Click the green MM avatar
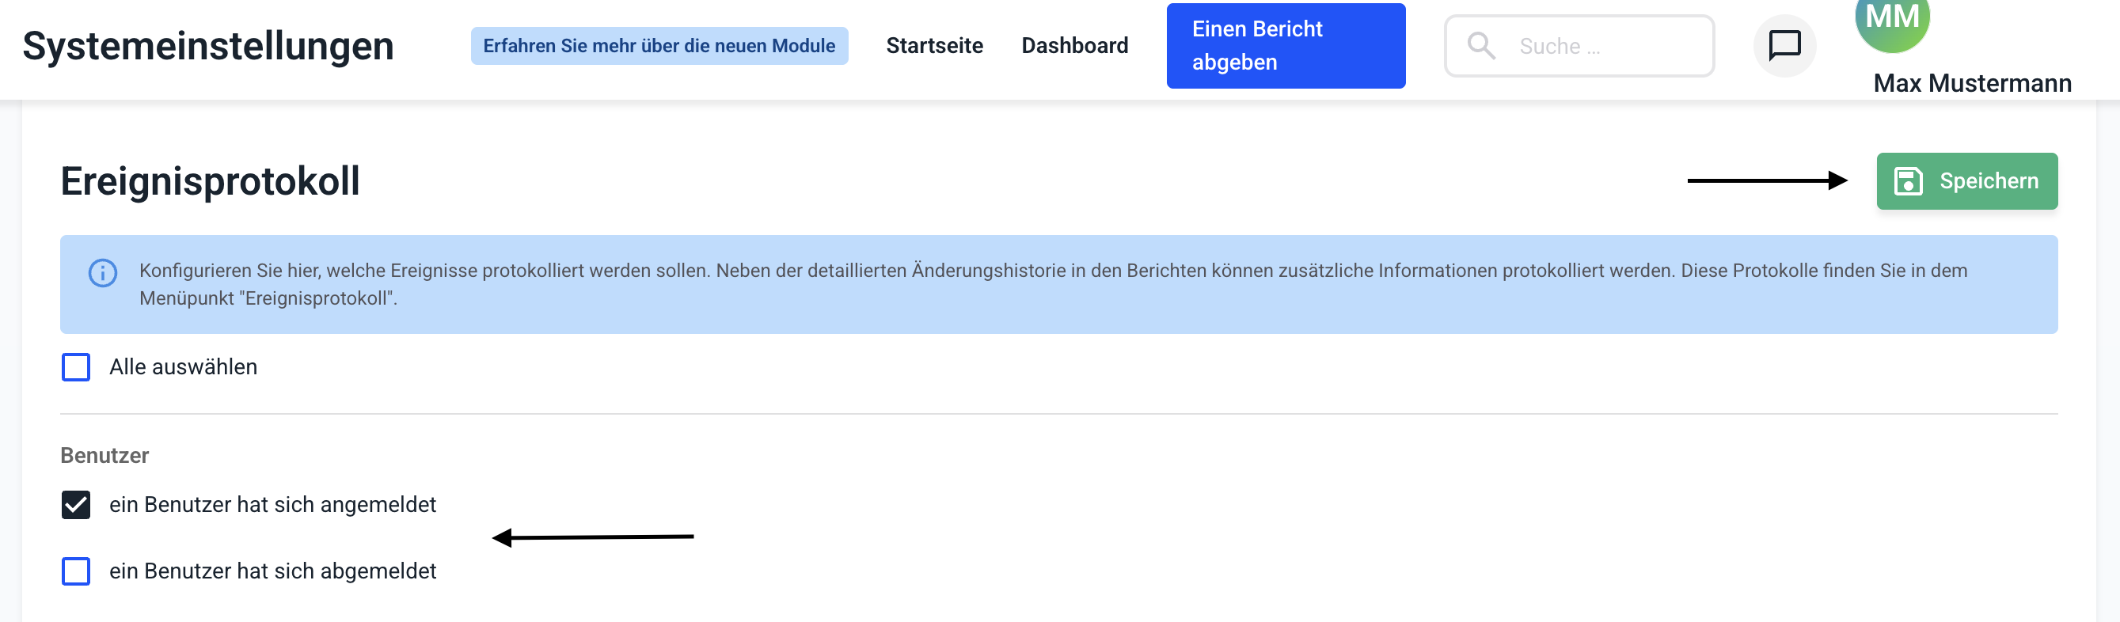This screenshot has height=622, width=2120. [1892, 21]
